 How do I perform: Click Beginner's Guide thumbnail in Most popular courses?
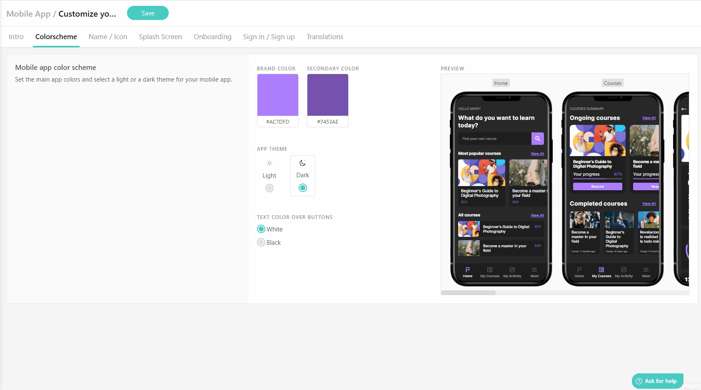(481, 173)
